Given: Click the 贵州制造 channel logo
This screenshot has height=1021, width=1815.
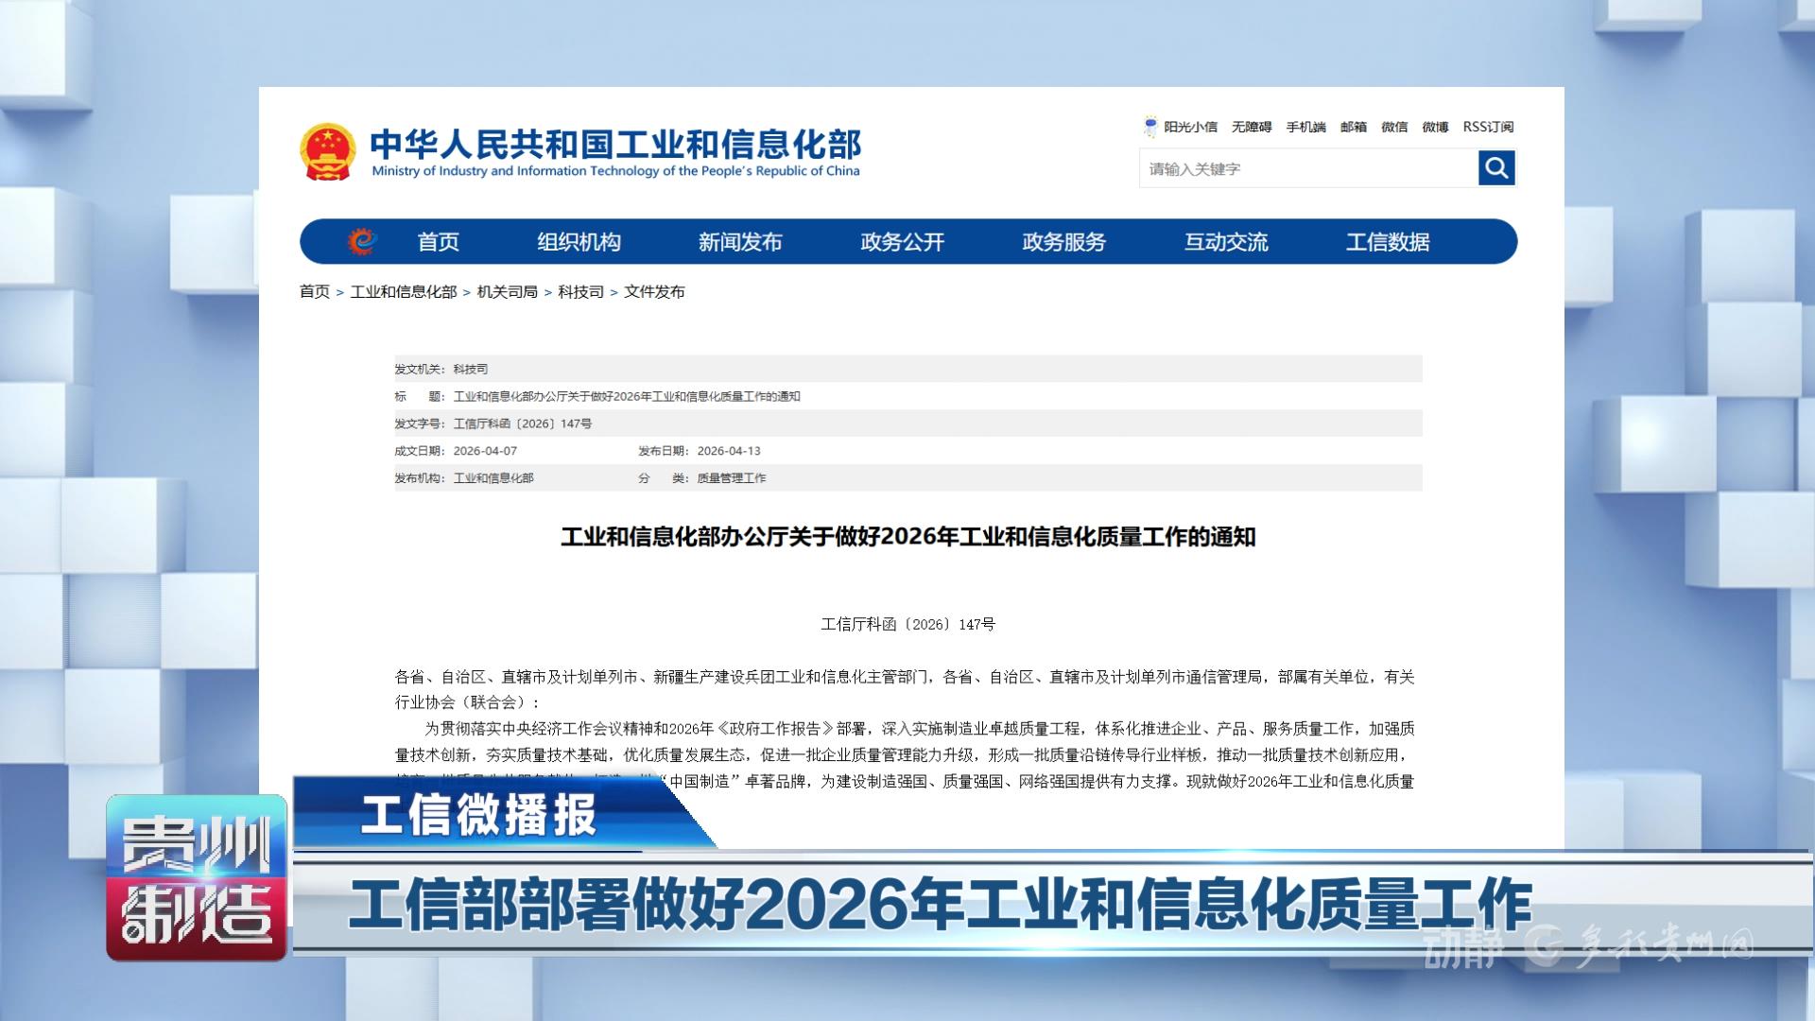Looking at the screenshot, I should [197, 877].
